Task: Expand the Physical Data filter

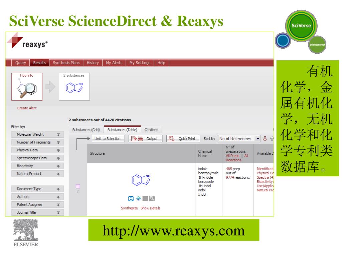Action: tap(37, 150)
